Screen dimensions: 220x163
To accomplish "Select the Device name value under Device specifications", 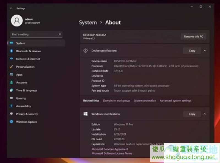I will coord(125,61).
